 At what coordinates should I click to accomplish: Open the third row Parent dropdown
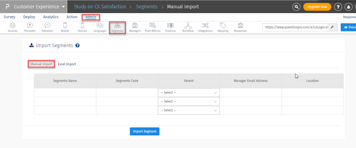[x=189, y=110]
